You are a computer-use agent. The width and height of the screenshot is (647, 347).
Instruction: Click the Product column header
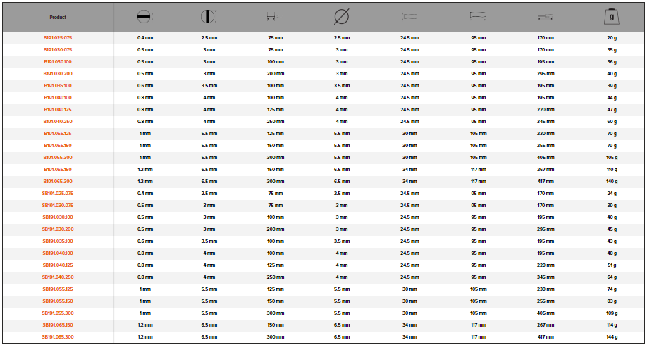58,17
